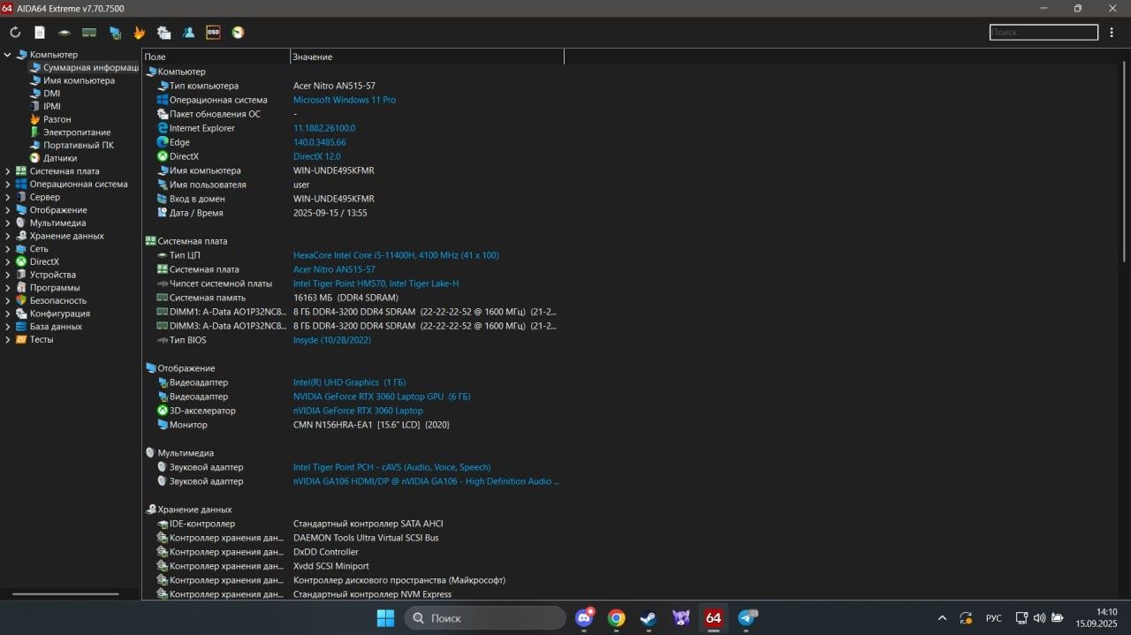Expand the Системная плата tree node

(8, 171)
